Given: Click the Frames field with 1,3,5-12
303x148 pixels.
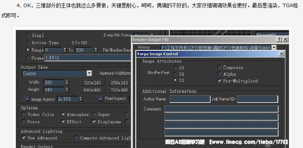Looking at the screenshot, I should [x=88, y=58].
